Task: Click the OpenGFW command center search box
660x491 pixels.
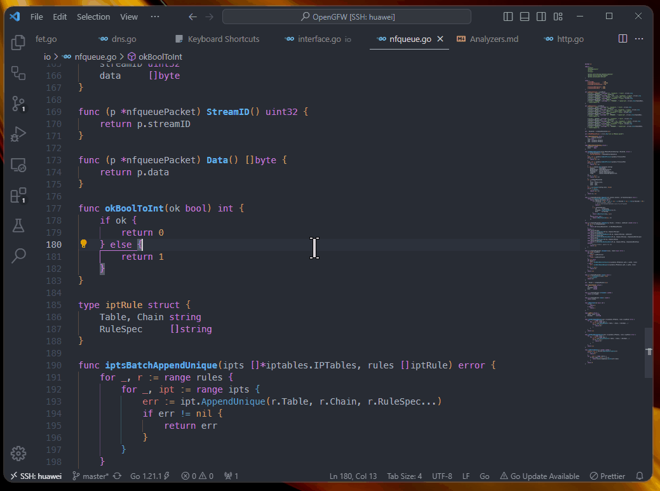Action: click(346, 17)
